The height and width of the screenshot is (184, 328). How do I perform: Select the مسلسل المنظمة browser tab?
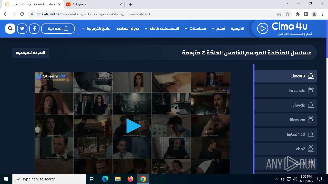pos(33,4)
